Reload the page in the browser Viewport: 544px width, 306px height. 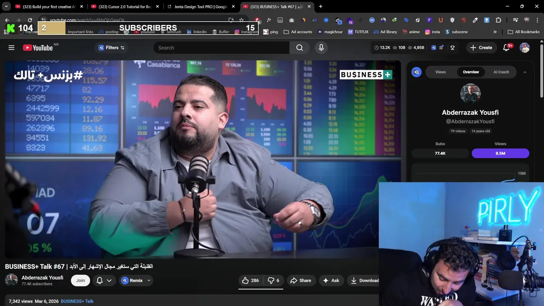pos(30,20)
